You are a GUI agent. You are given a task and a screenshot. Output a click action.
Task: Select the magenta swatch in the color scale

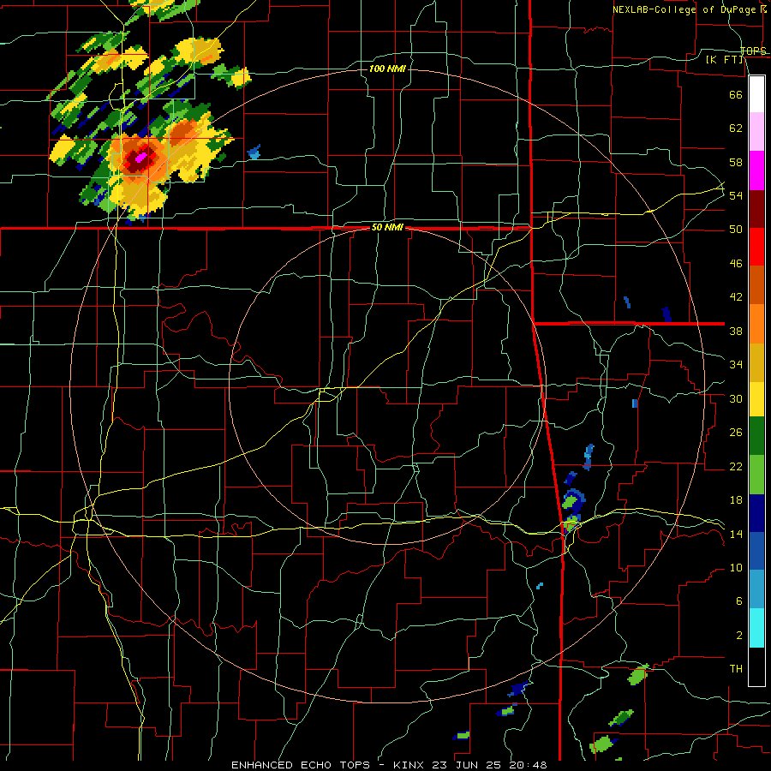click(x=756, y=170)
